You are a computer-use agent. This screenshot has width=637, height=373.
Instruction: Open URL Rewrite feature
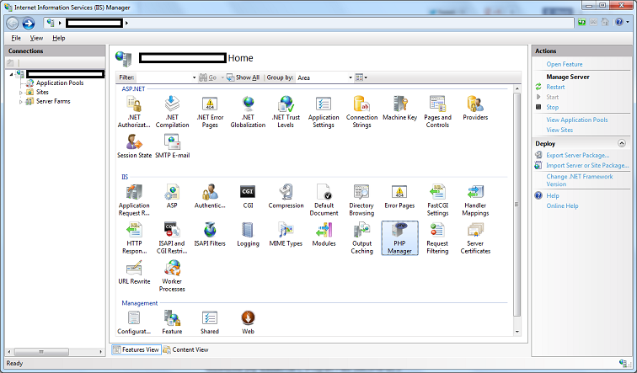(x=134, y=272)
